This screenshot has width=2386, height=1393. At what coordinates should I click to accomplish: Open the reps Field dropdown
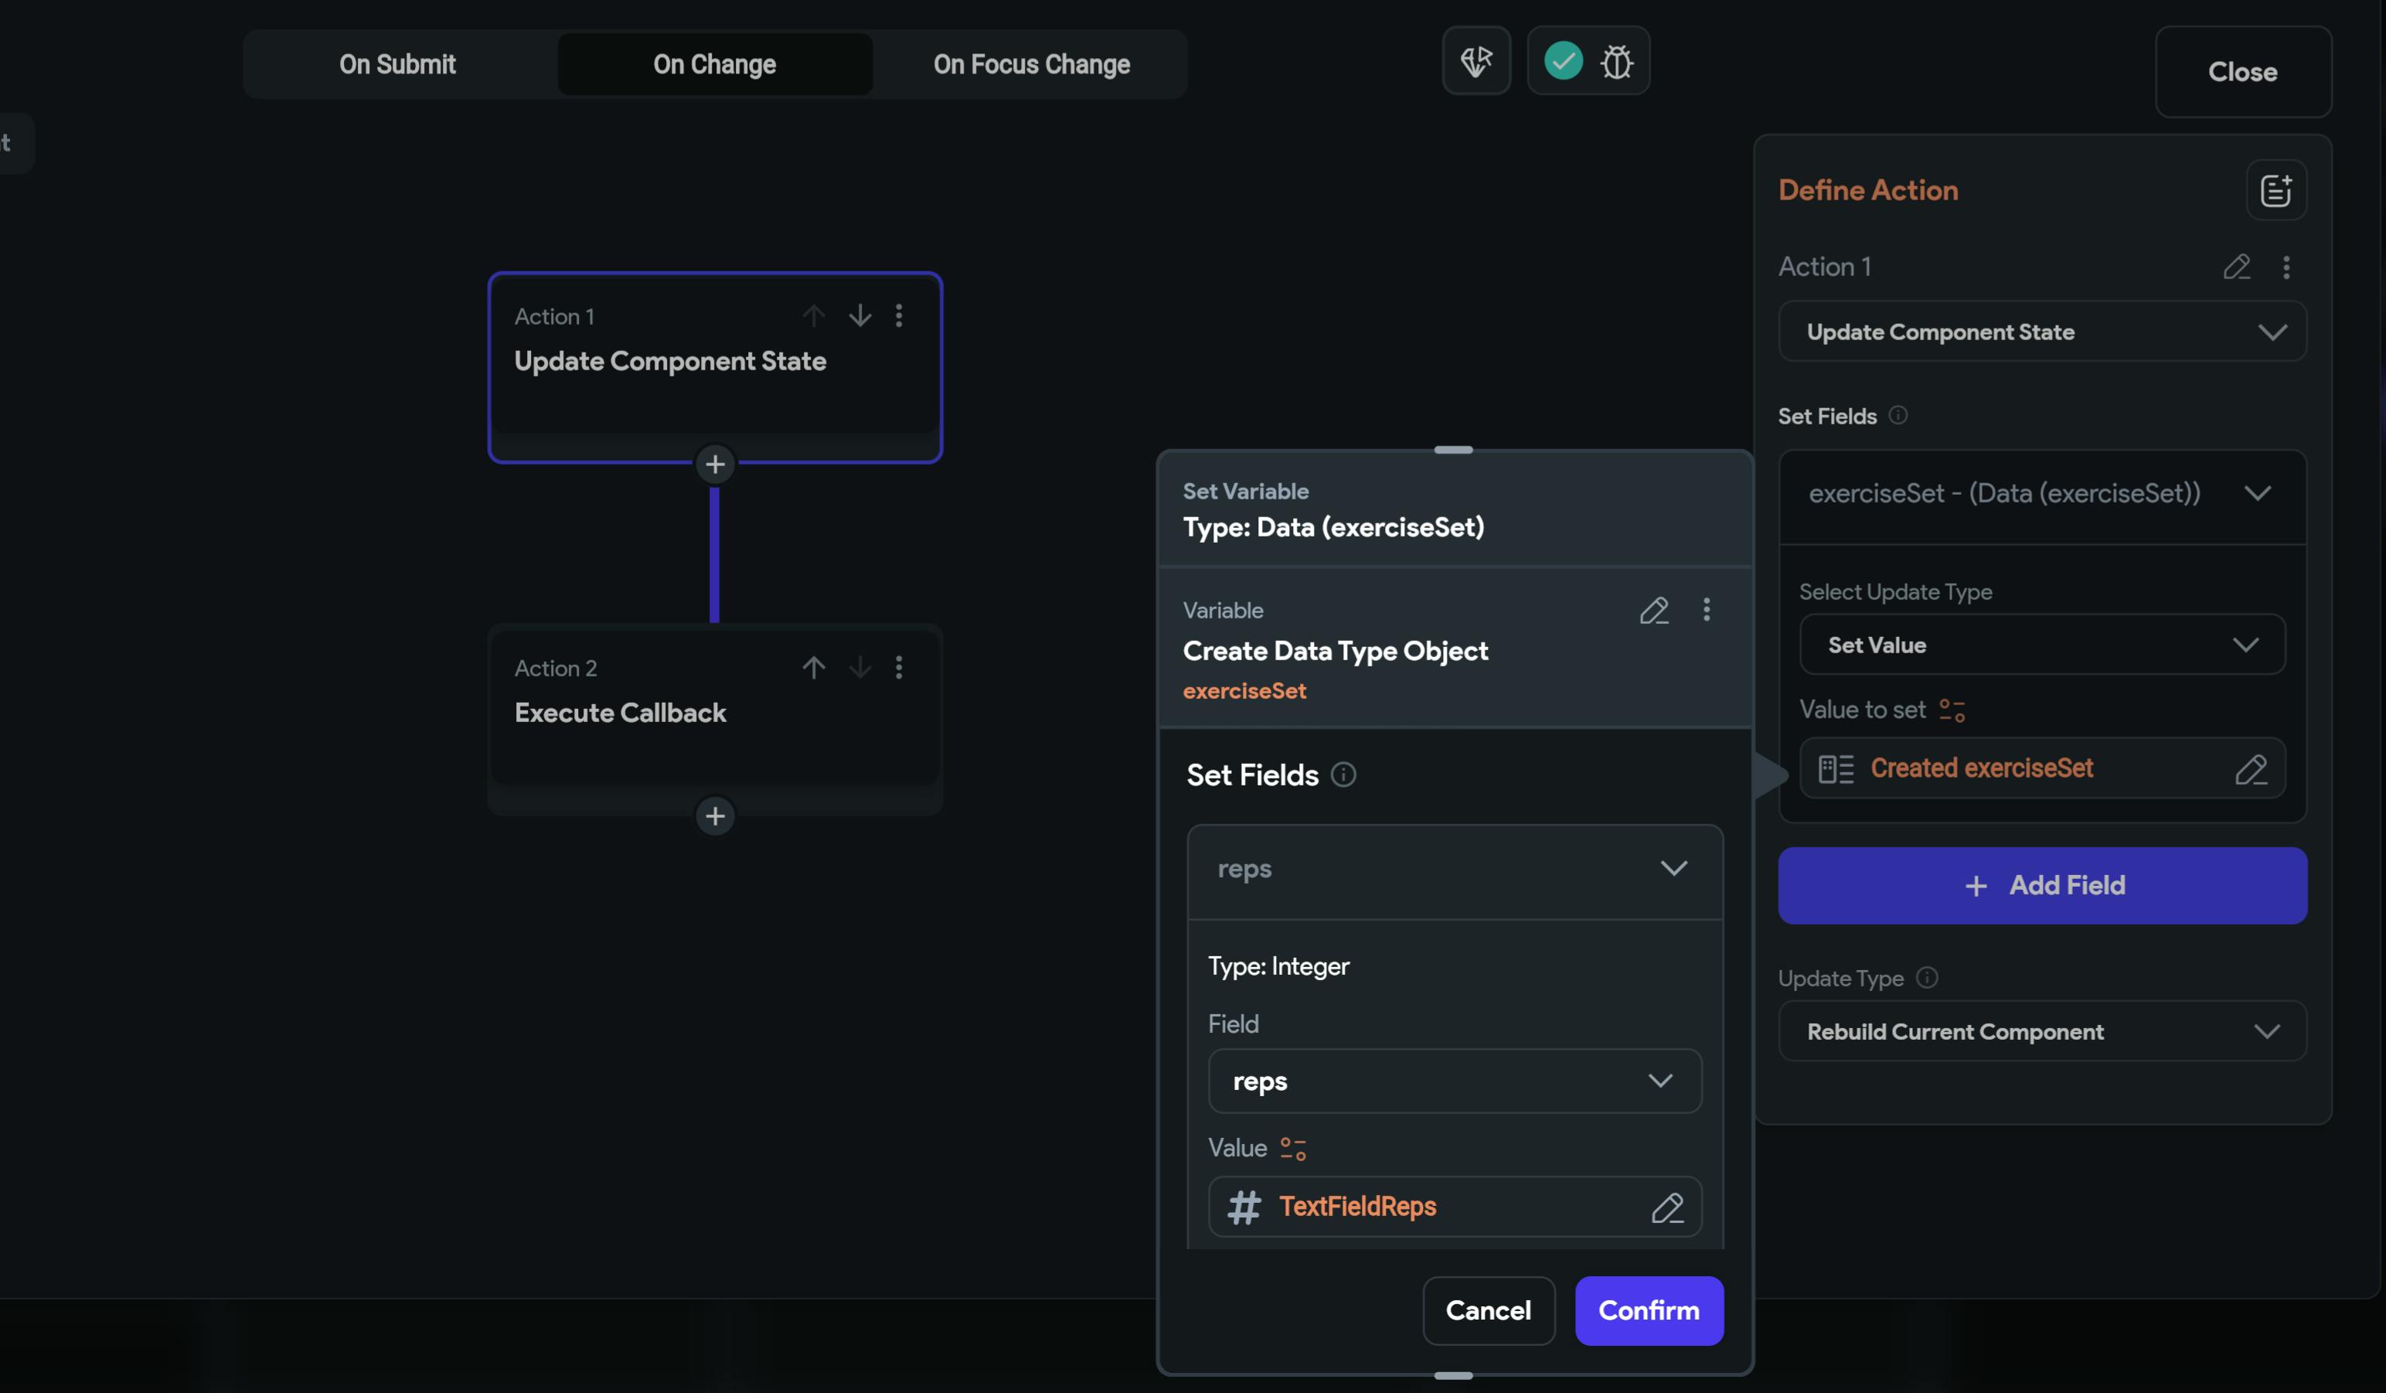(x=1455, y=1081)
